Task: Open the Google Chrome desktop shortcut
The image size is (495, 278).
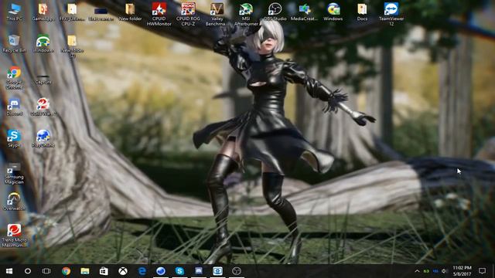Action: pyautogui.click(x=14, y=78)
